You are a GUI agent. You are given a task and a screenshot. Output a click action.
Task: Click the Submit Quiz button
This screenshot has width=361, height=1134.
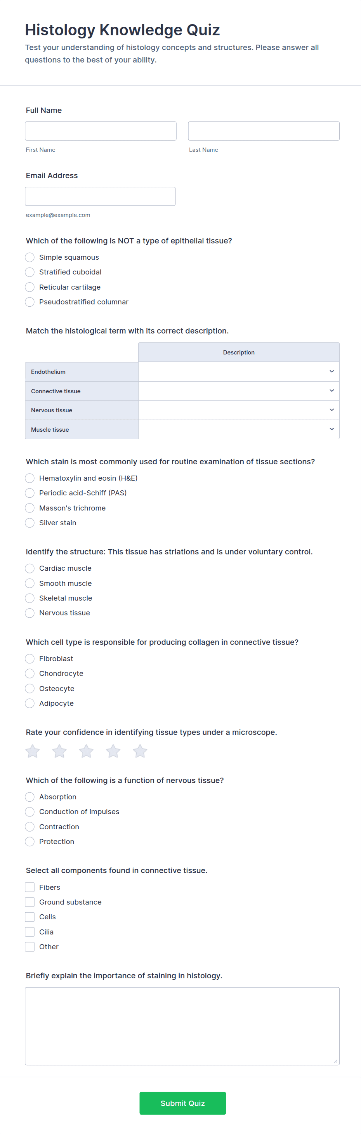(x=182, y=1103)
